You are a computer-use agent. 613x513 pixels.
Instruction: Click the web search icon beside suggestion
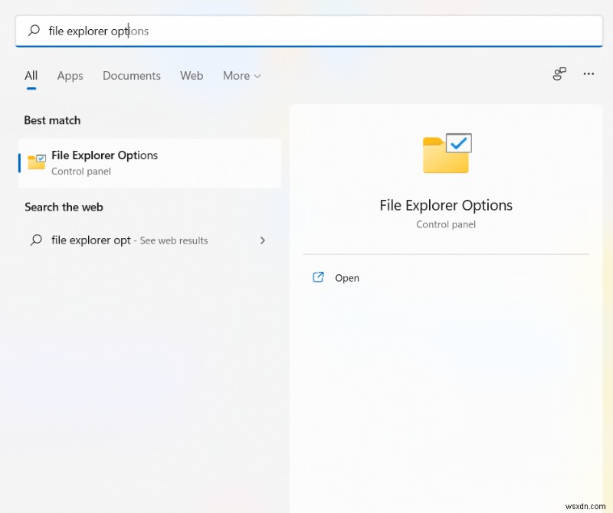[x=35, y=240]
